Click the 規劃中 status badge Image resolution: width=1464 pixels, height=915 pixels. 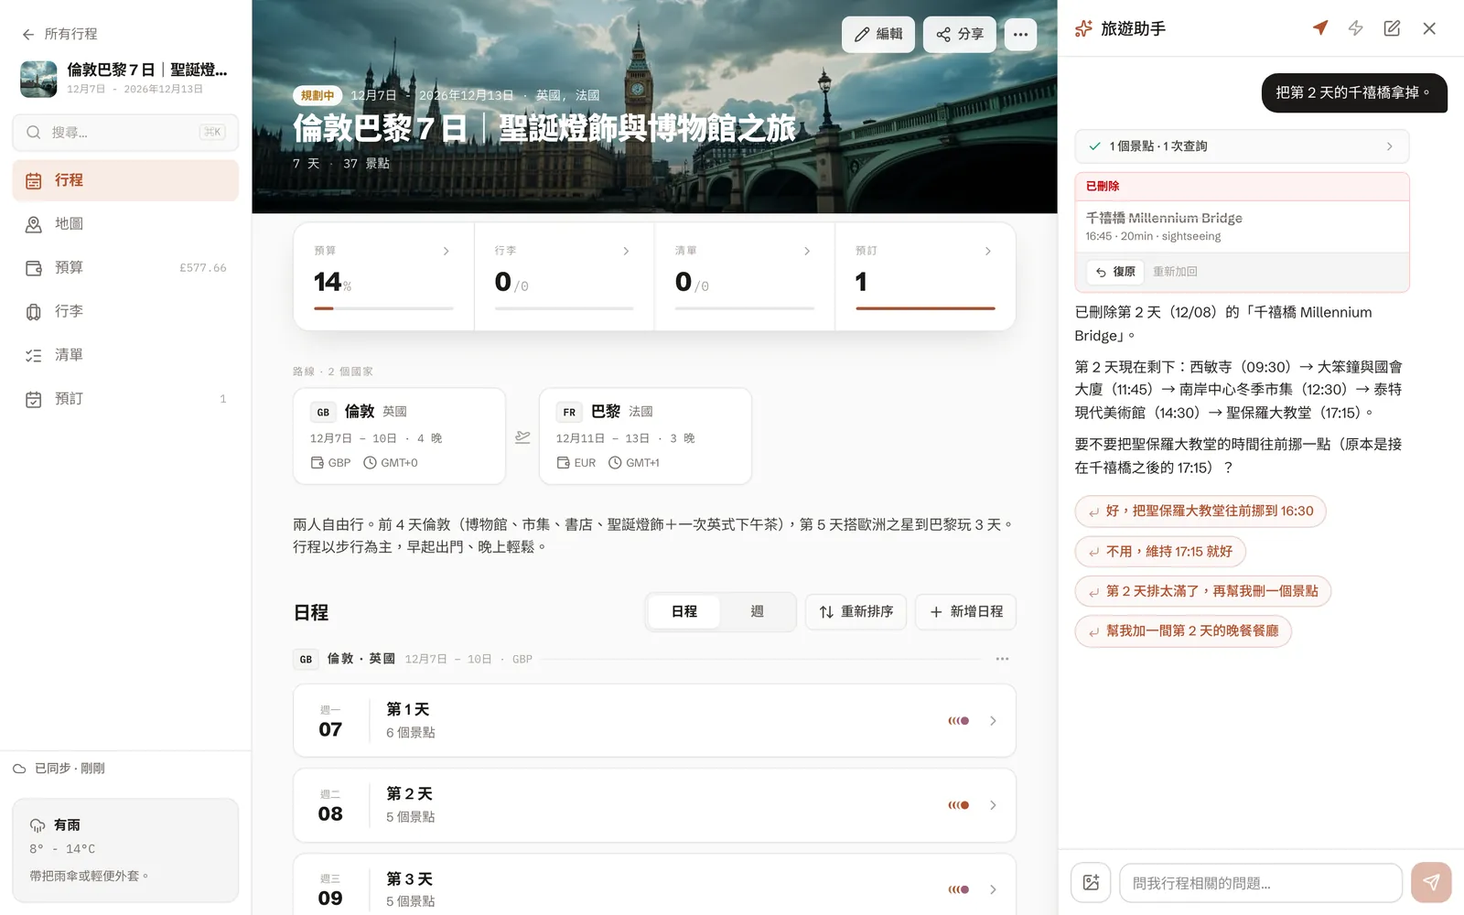(x=318, y=95)
